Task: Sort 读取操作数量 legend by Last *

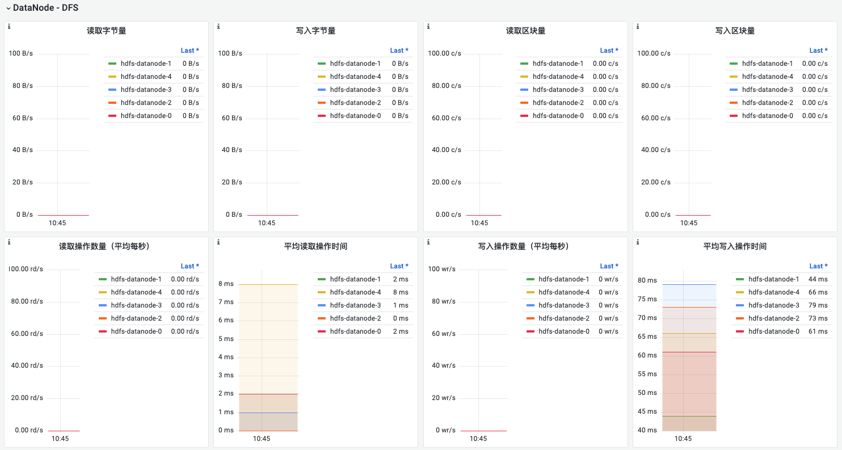Action: (190, 266)
